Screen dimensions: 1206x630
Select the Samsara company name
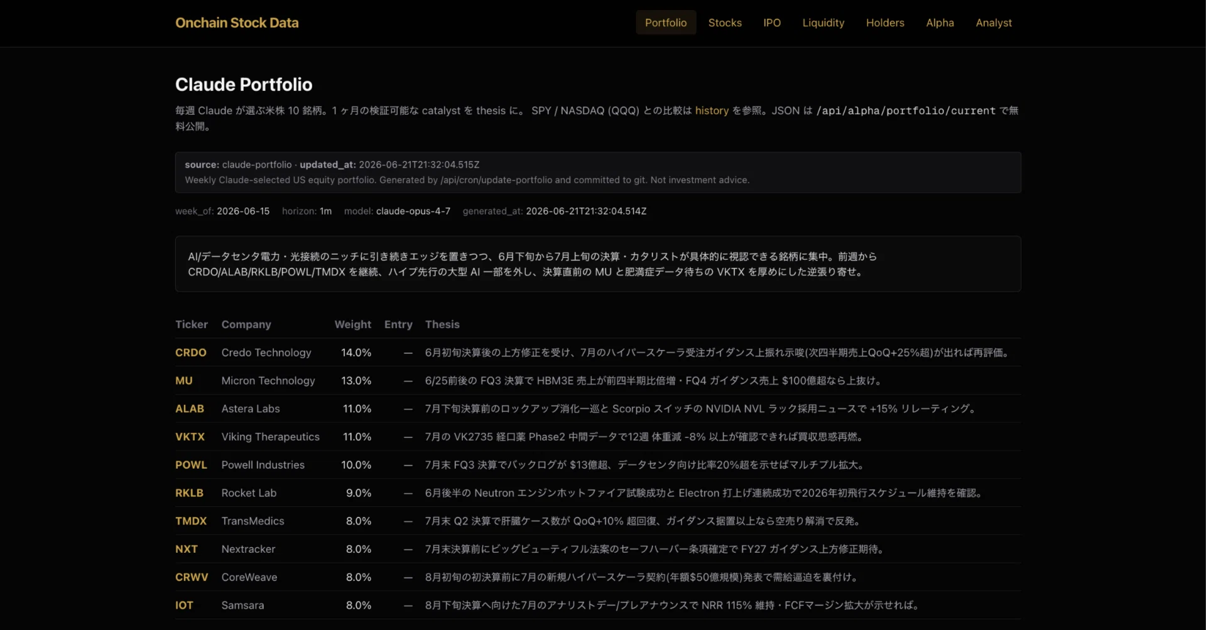pyautogui.click(x=242, y=606)
